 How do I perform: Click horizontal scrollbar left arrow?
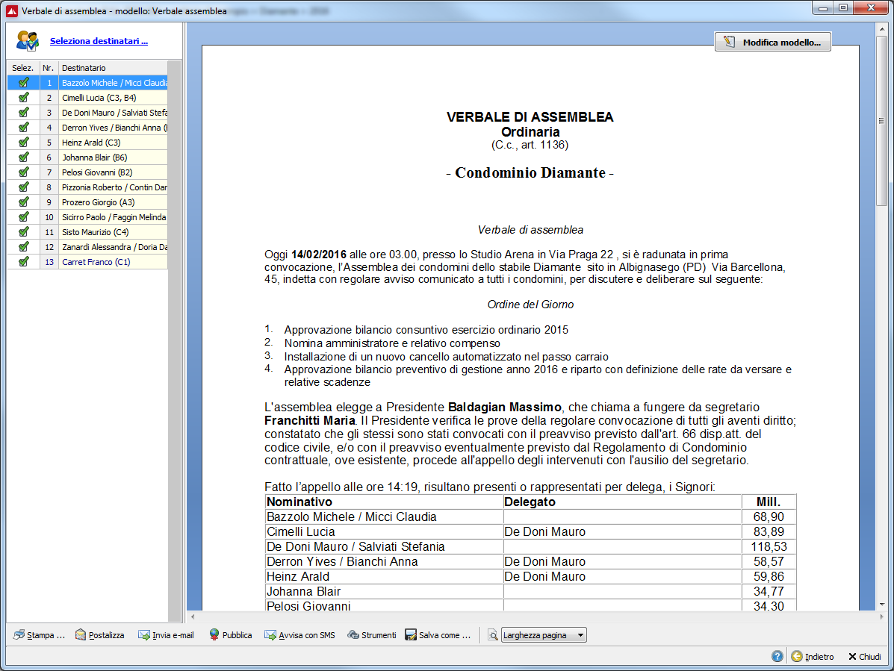tap(193, 617)
